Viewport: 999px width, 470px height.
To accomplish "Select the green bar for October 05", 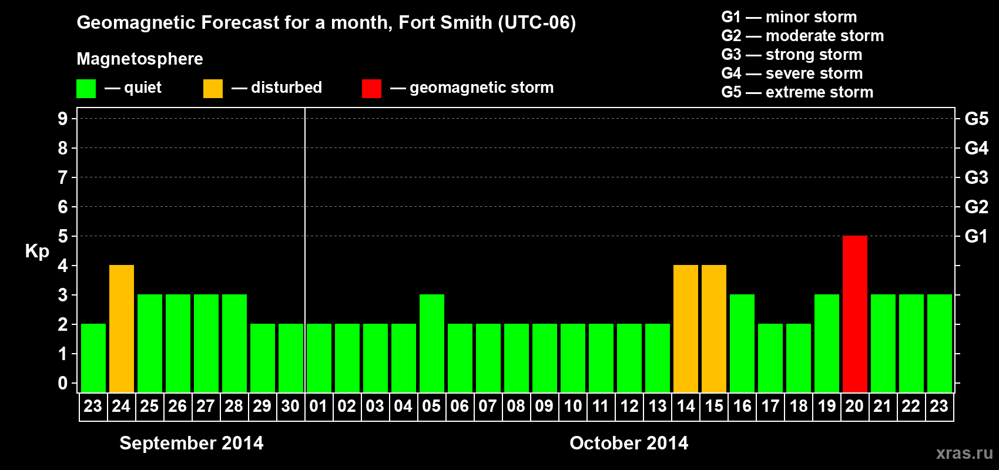I will click(x=432, y=344).
